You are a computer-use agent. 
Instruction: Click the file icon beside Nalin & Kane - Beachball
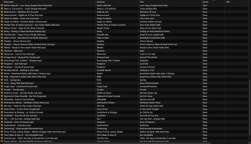[x=2, y=38]
